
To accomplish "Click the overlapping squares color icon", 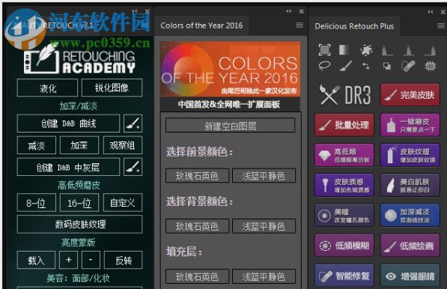I will click(387, 66).
